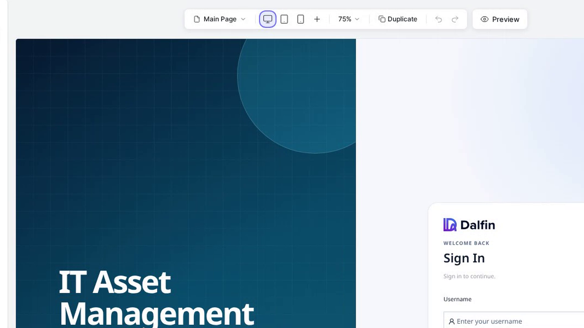Click the Dalfin logo

tap(469, 225)
